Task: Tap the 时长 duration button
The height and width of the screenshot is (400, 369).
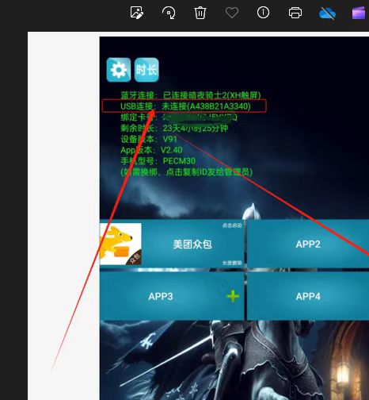Action: 146,70
